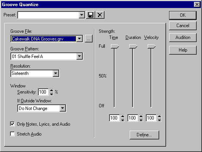
Task: Save the preset with the floppy disk icon
Action: [x=91, y=15]
